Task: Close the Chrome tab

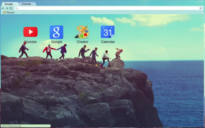Action: click(34, 4)
